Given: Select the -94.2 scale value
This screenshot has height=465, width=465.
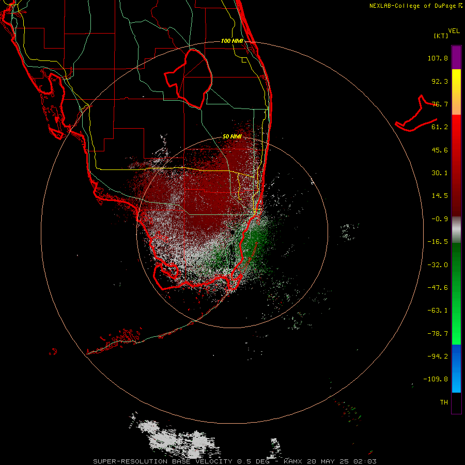Looking at the screenshot, I should [x=438, y=357].
